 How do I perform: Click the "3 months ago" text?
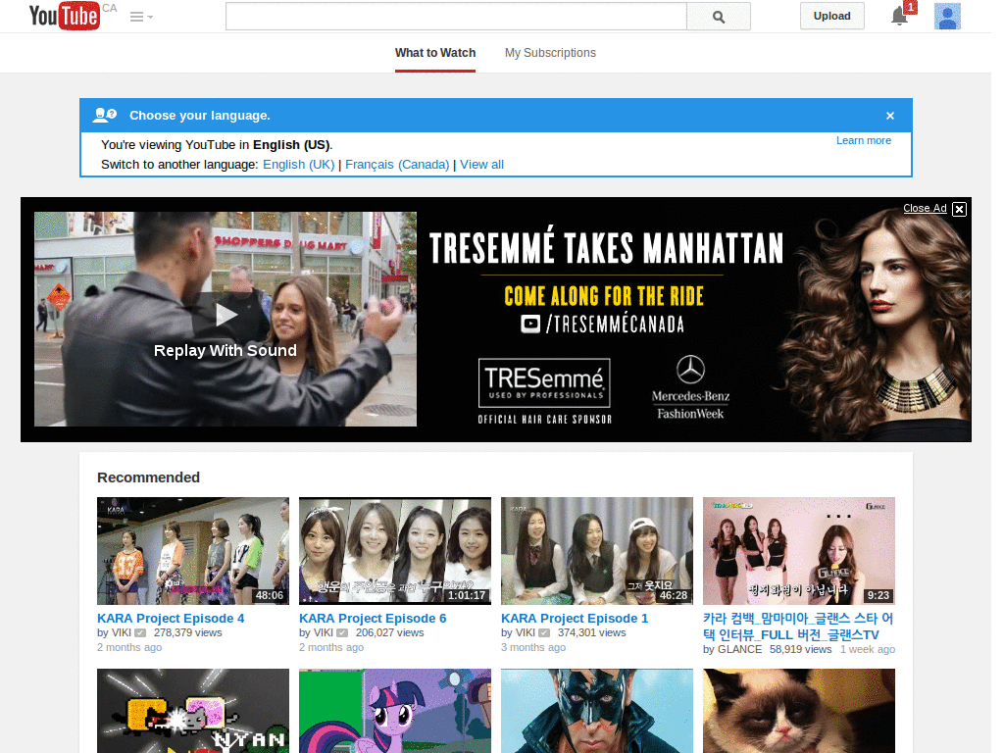(533, 647)
